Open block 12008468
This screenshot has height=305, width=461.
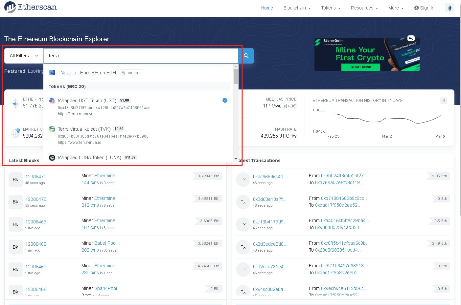(36, 244)
